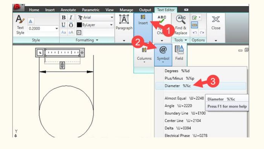Screen dimensions: 264x149
Task: Click the black ByLayer color swatch
Action: coord(79,25)
